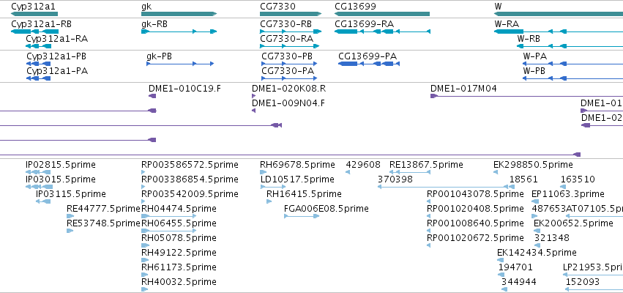
Task: Click feature 194701
Action: [501, 275]
